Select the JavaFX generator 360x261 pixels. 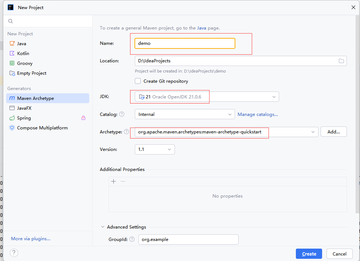pos(24,108)
